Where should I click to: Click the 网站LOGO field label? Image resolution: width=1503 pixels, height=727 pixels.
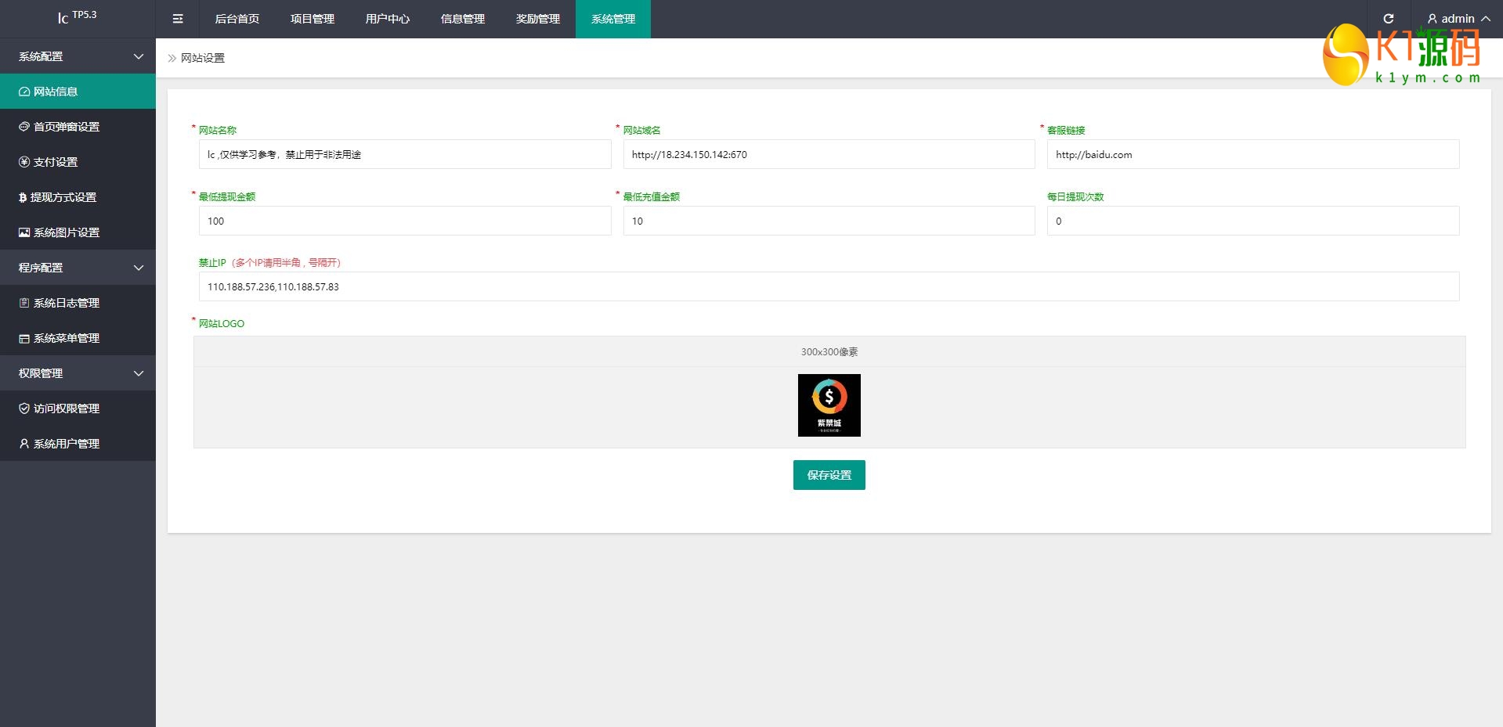222,323
